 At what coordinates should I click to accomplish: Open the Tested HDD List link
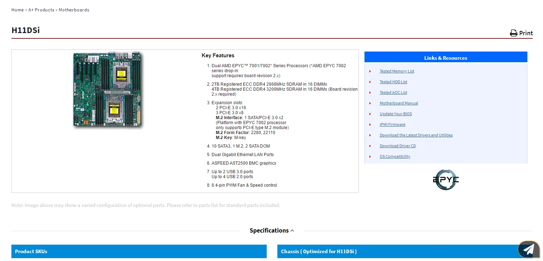(393, 82)
